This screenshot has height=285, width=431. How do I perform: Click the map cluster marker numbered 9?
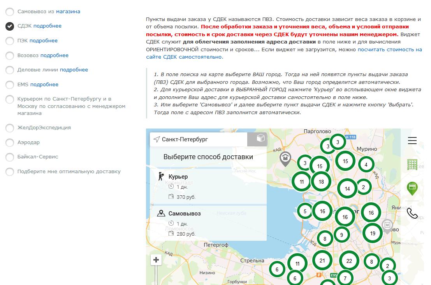coord(342,235)
